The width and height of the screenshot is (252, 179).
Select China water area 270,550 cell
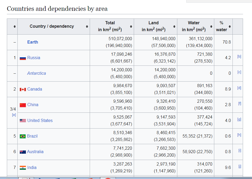point(196,105)
